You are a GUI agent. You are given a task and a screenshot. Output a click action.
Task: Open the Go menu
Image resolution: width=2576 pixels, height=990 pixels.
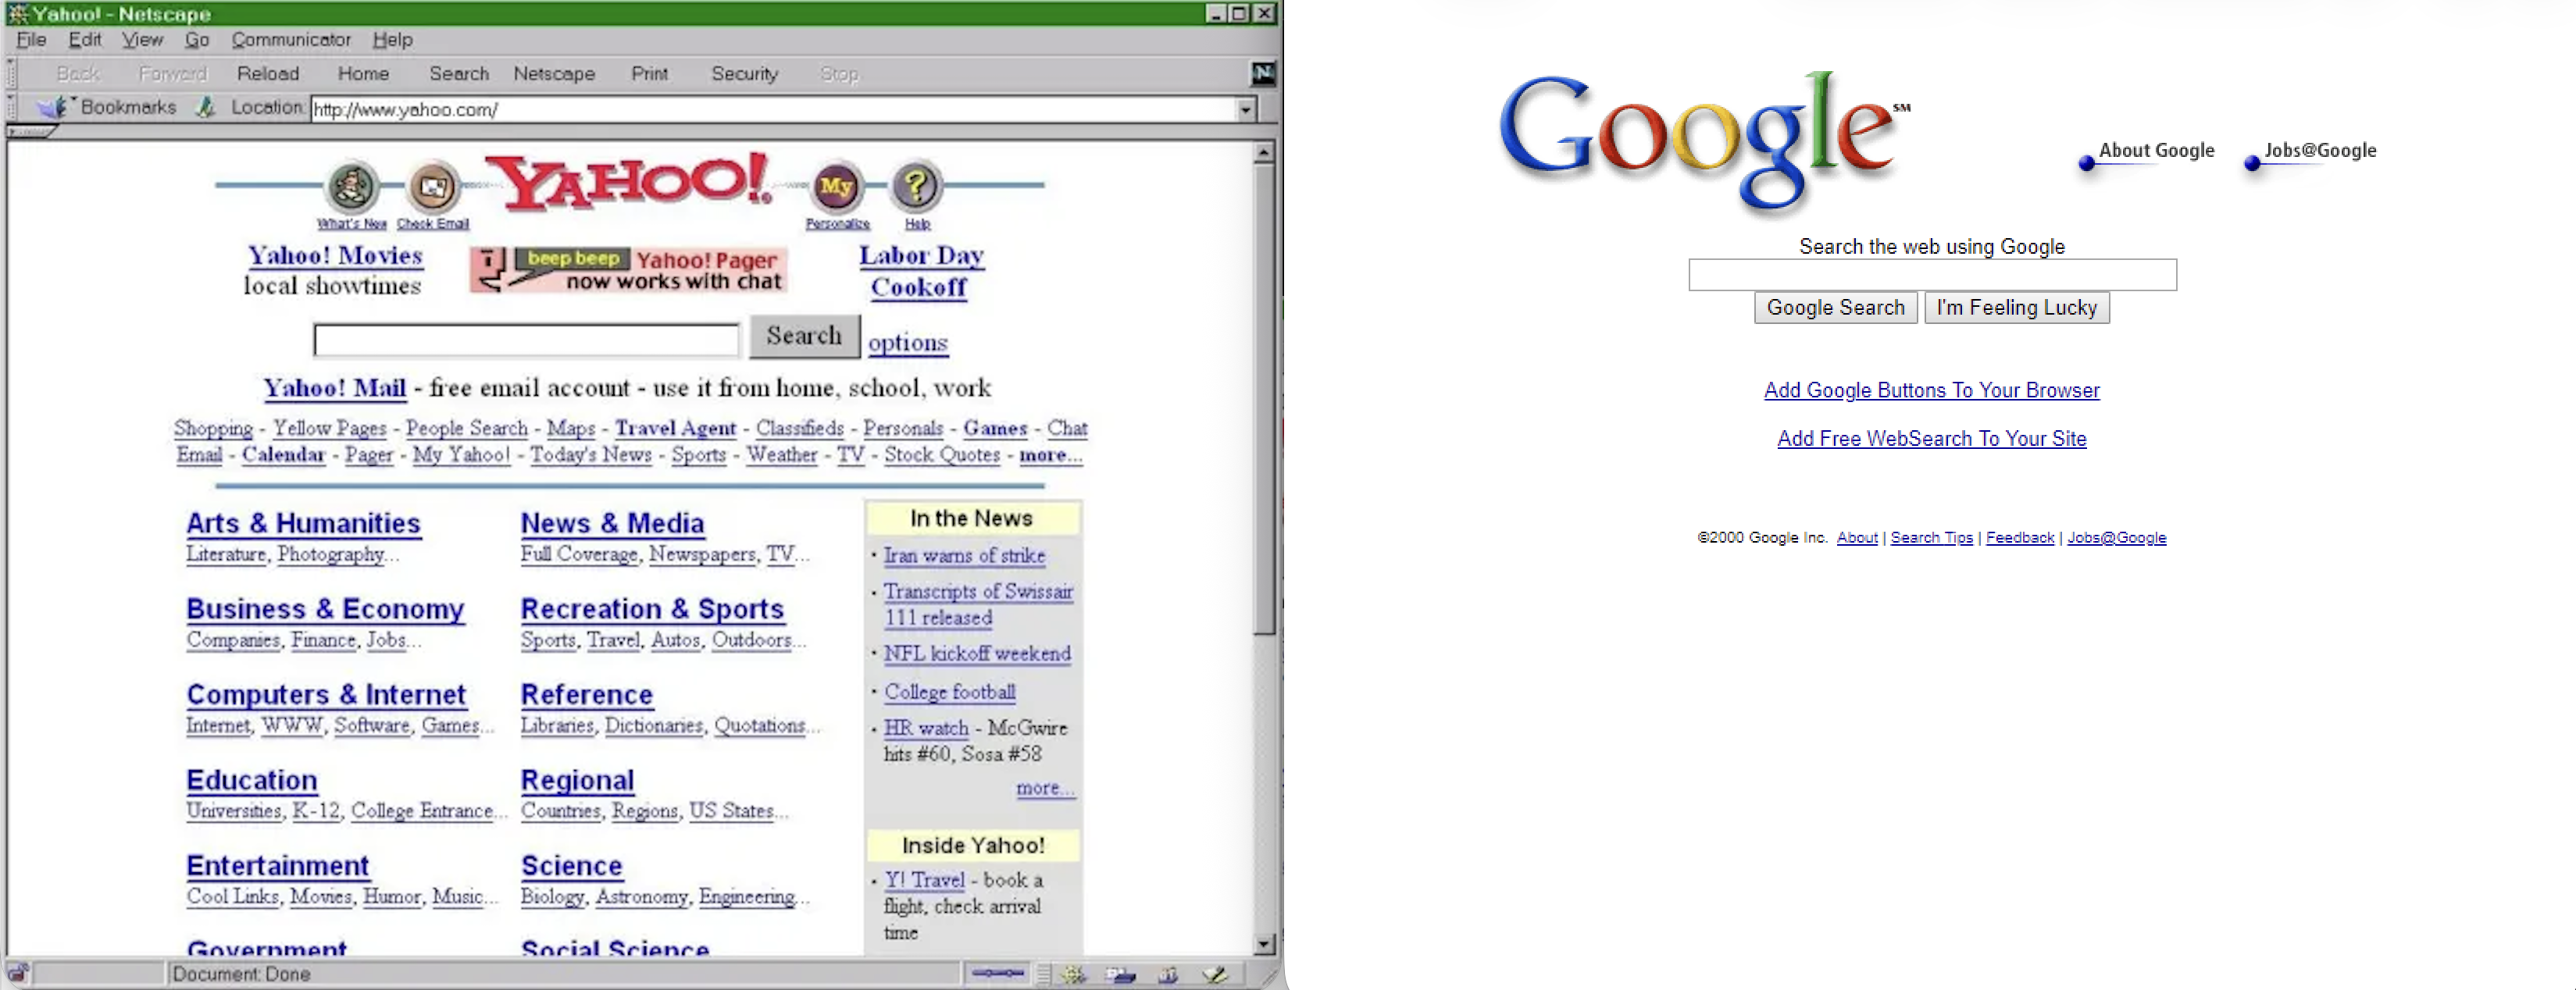196,39
